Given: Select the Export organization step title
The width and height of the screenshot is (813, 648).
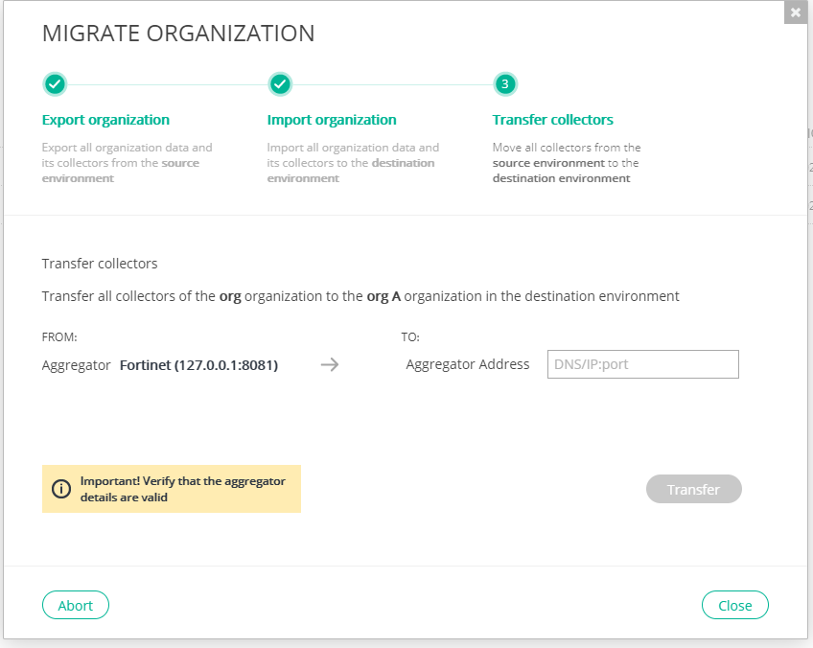Looking at the screenshot, I should pos(105,120).
